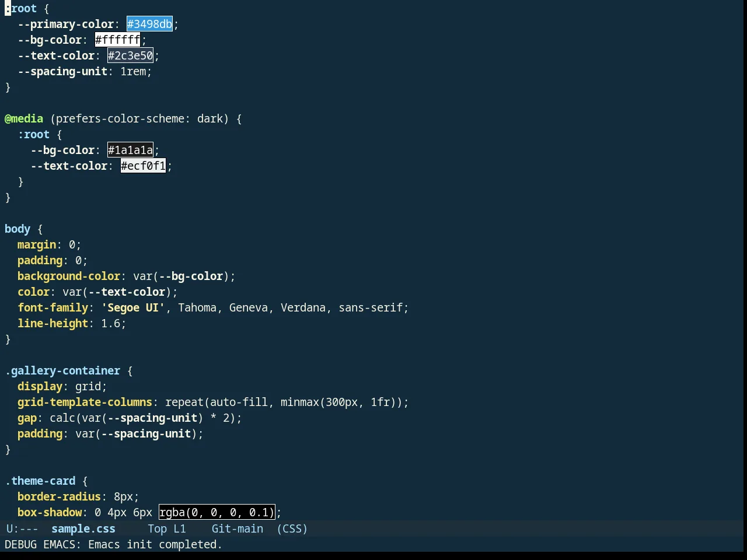Viewport: 747px width, 560px height.
Task: Click the background-color property
Action: [x=69, y=276]
